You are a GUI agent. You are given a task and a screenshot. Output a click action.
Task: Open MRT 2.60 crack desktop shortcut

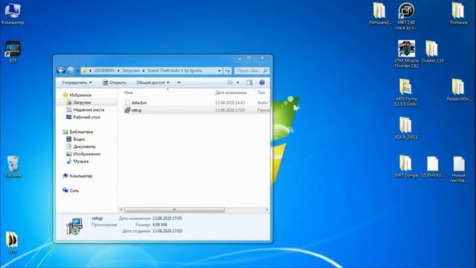point(406,16)
